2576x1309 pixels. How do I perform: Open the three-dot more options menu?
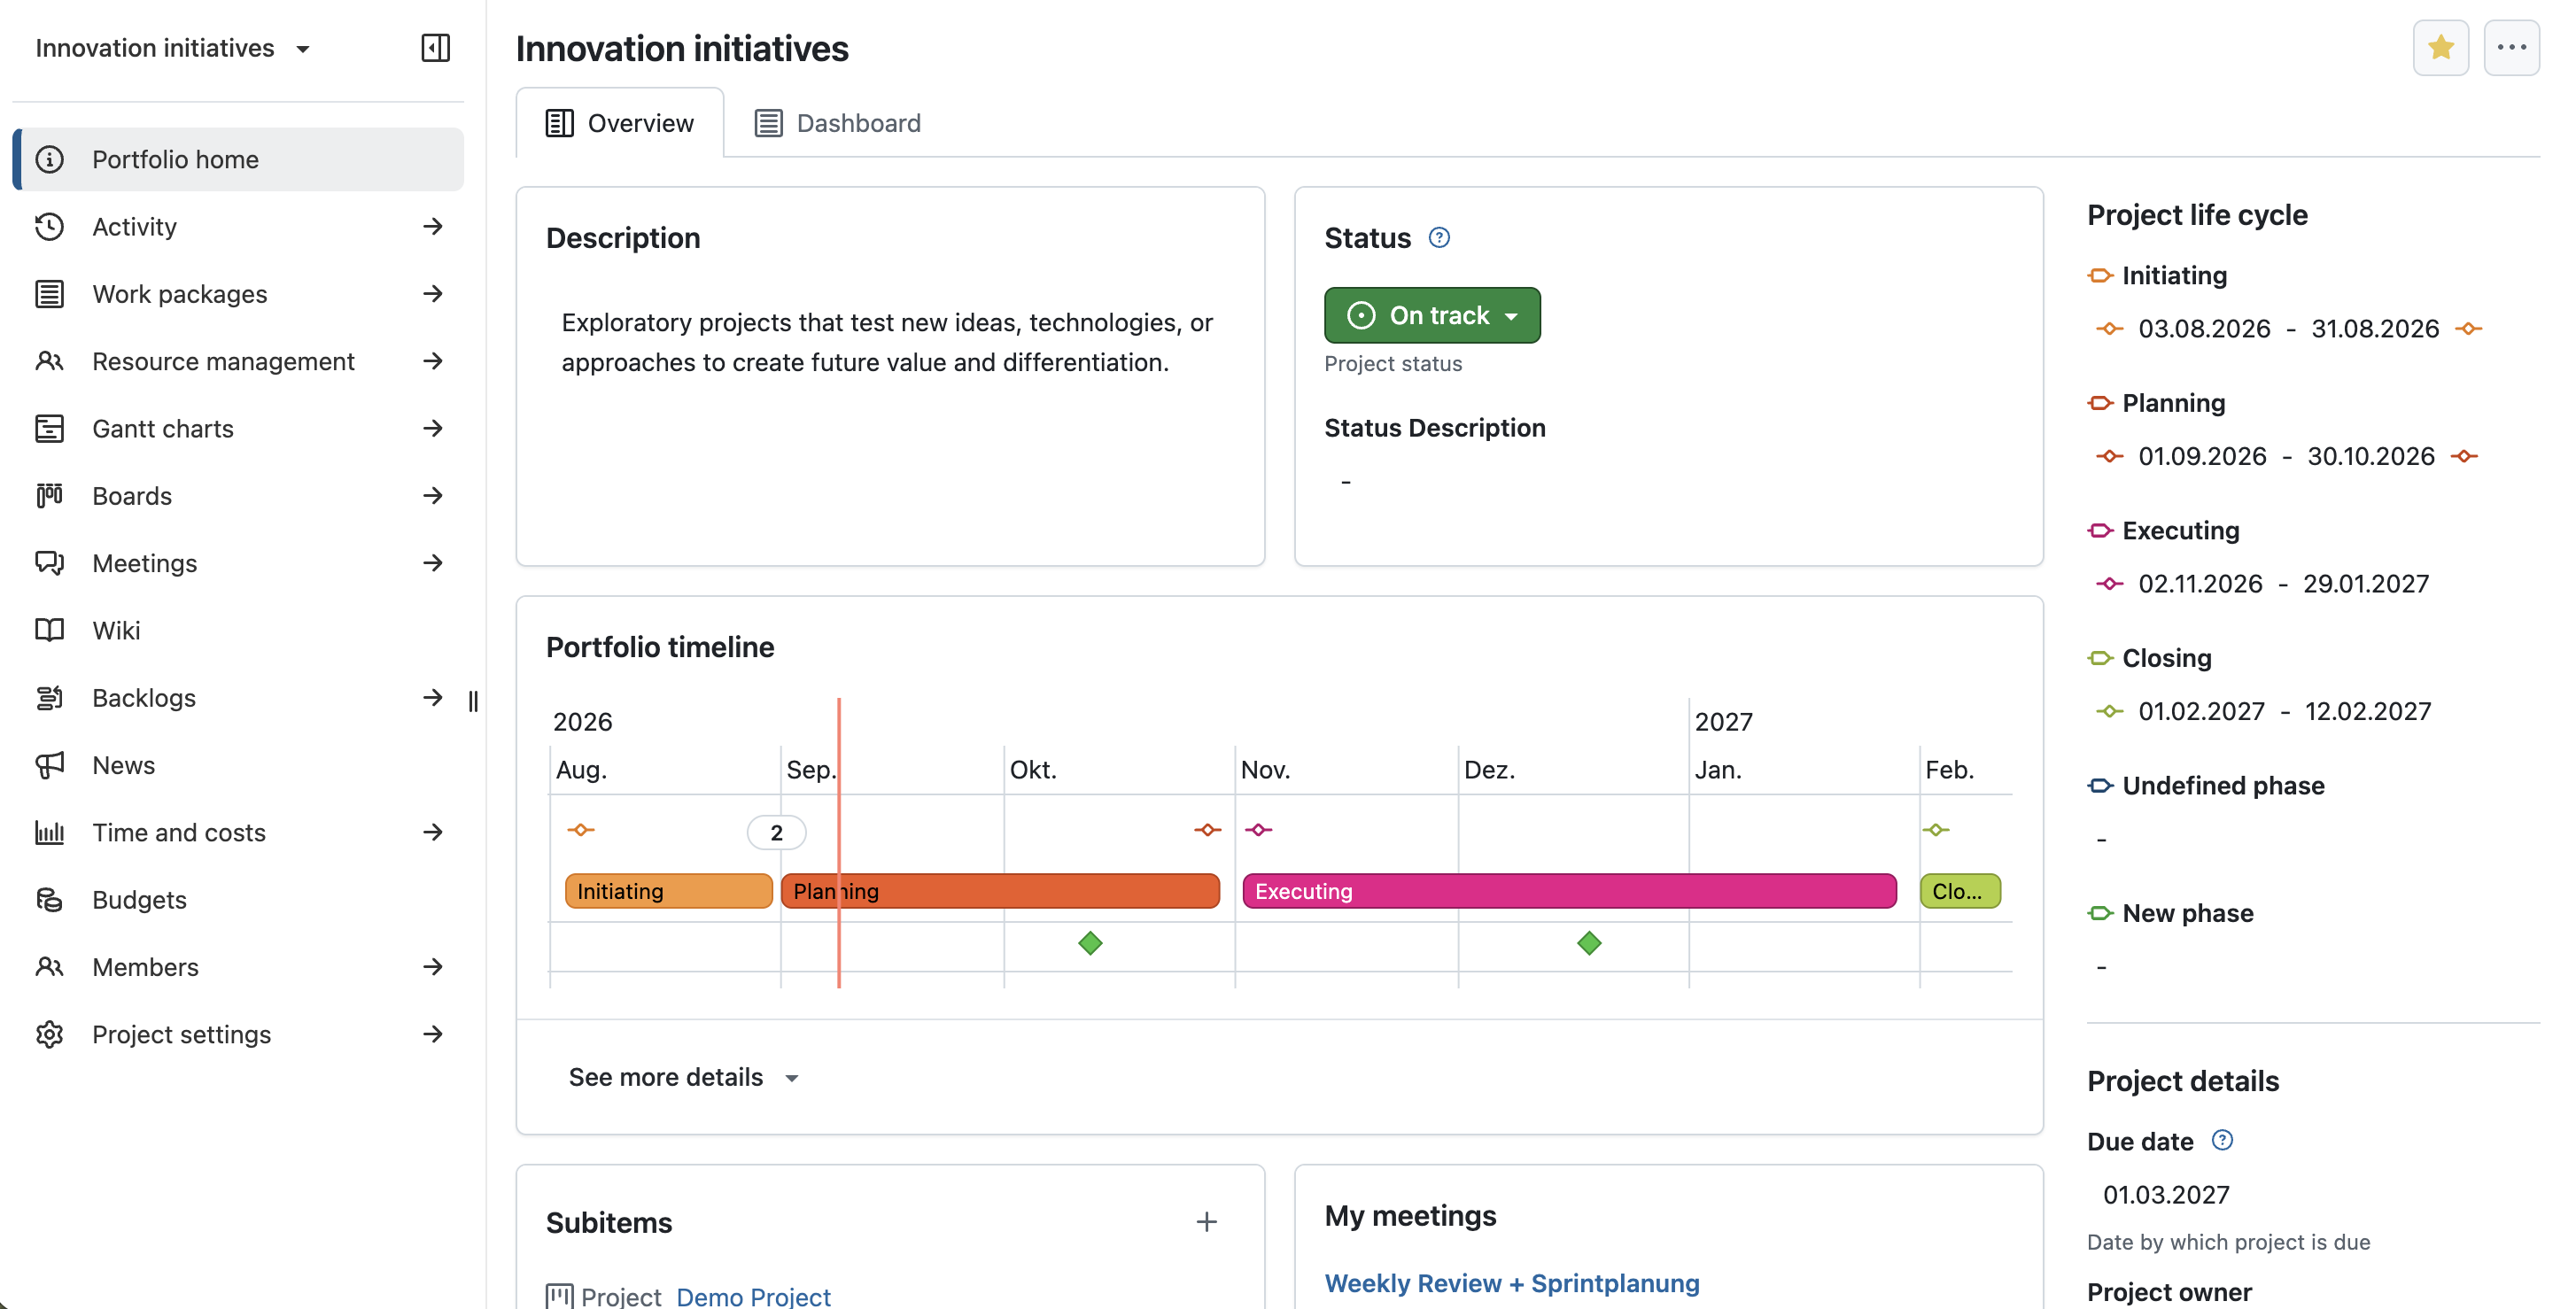(2511, 48)
